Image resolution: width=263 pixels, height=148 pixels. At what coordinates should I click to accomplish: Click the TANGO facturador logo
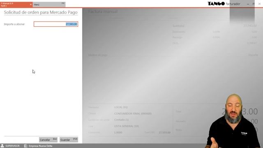click(x=224, y=4)
